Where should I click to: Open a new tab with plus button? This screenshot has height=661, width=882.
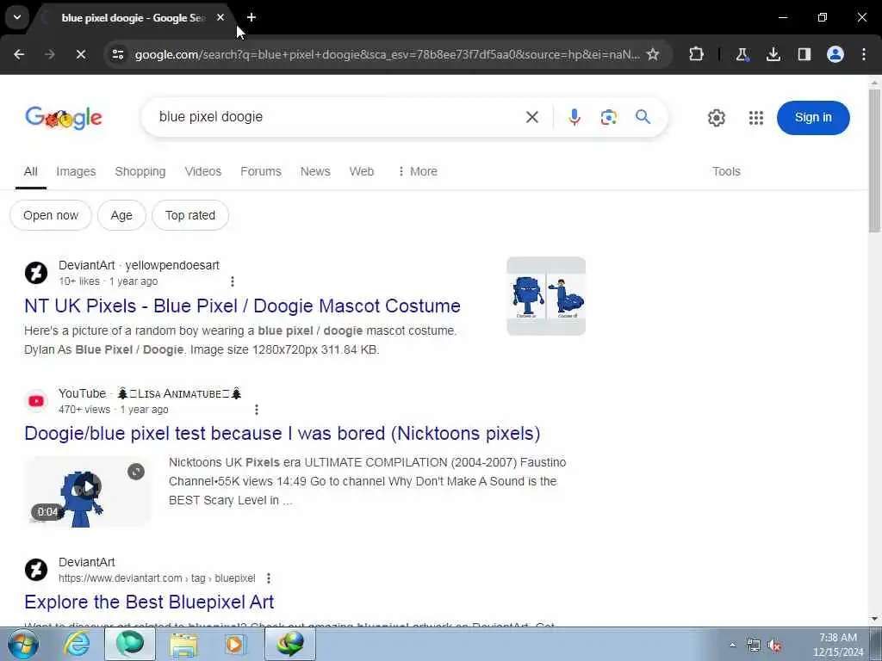point(252,17)
